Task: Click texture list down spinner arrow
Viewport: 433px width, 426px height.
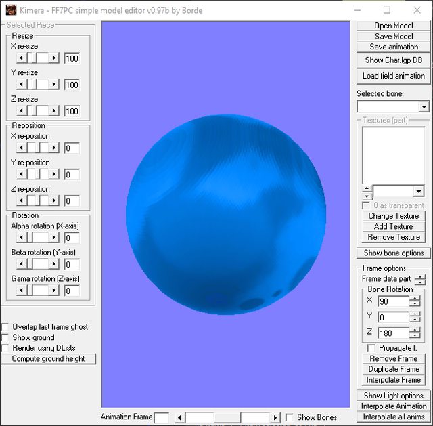Action: click(367, 196)
